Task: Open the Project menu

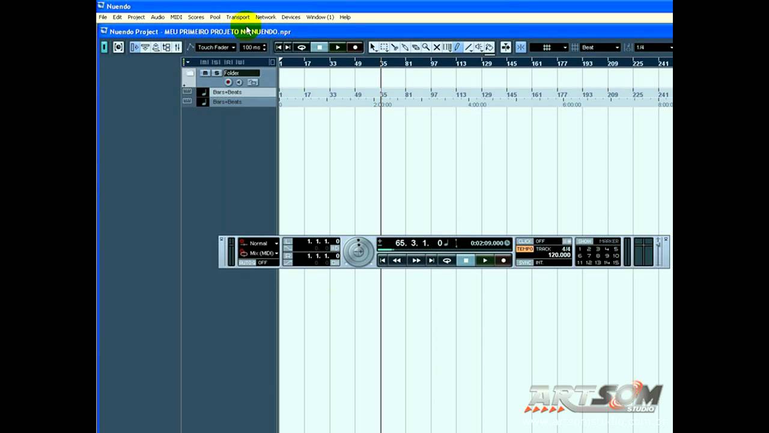Action: [136, 17]
